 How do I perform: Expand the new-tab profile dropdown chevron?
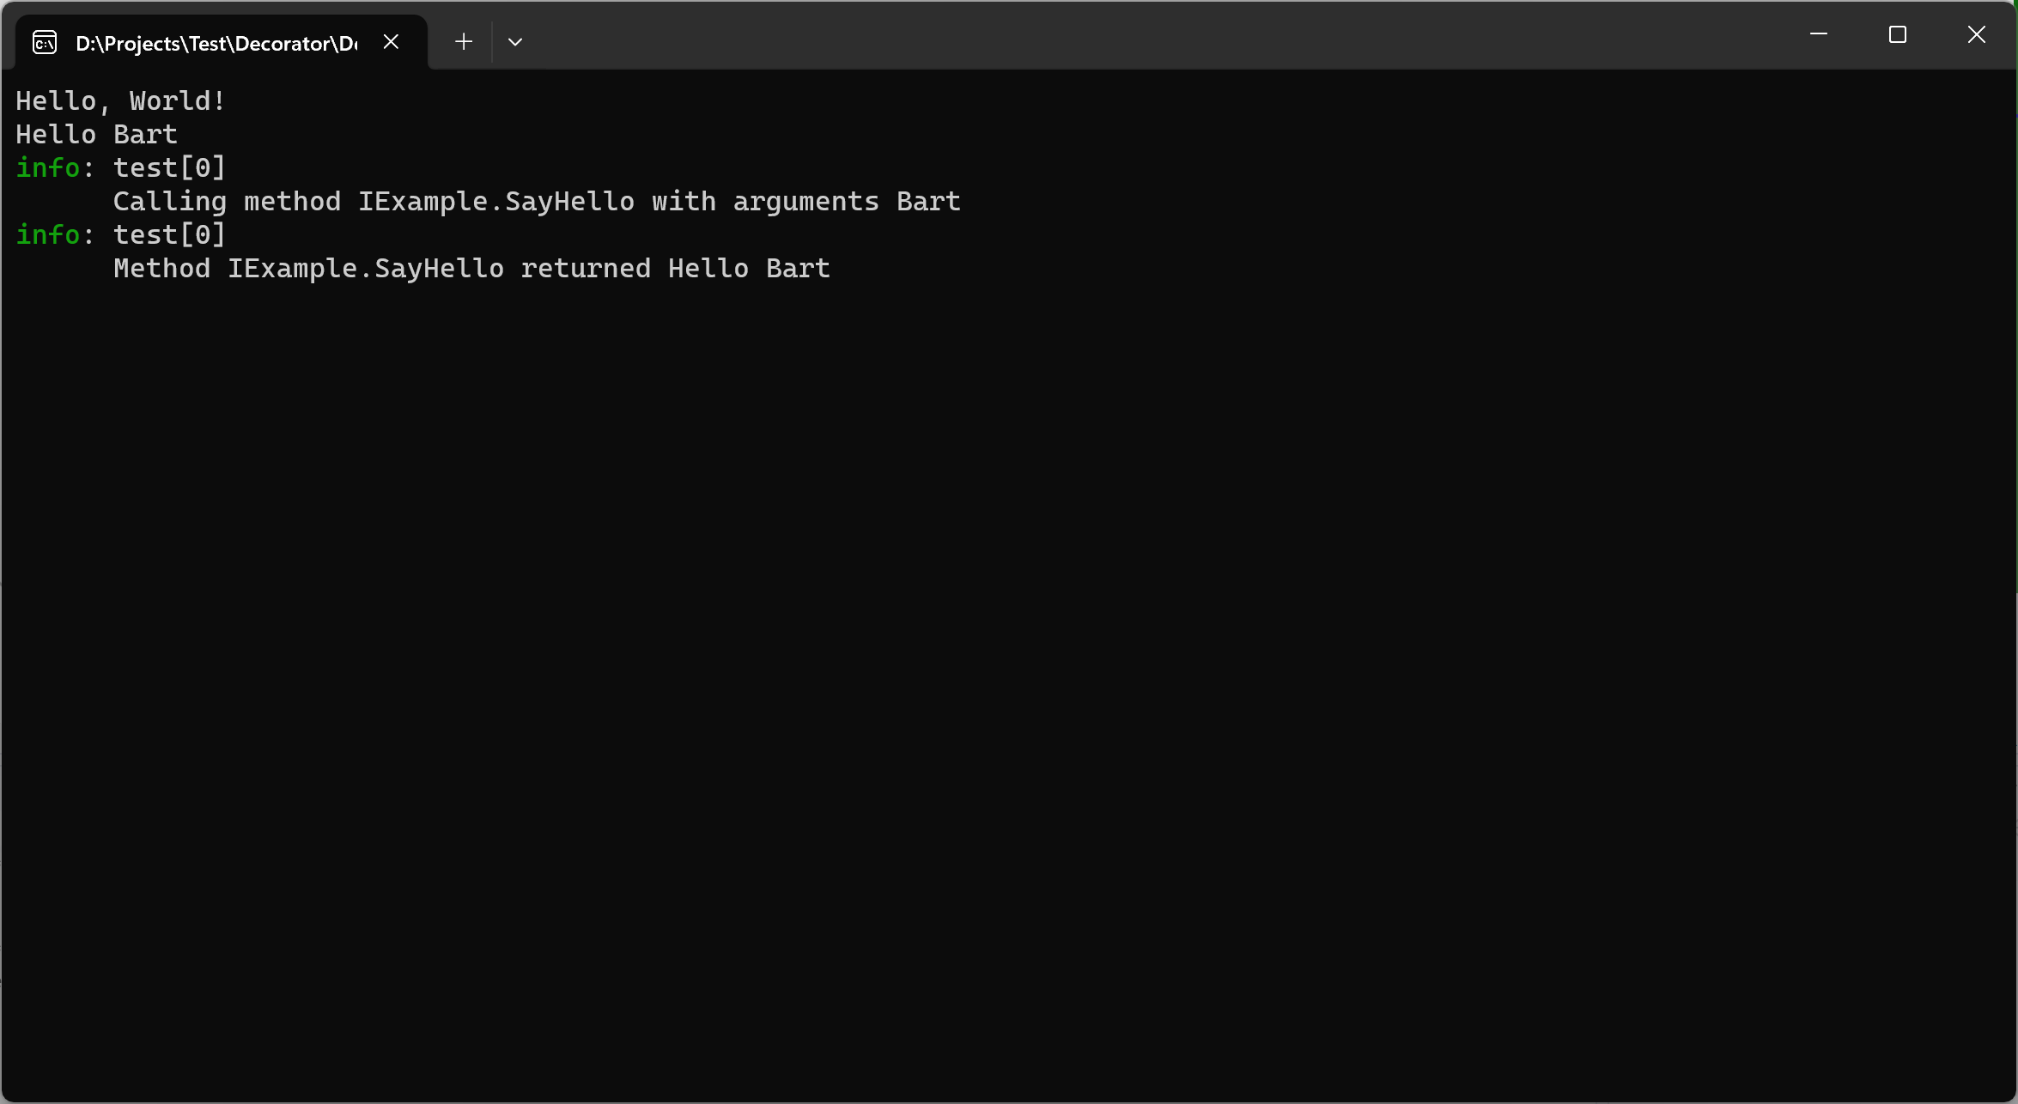point(515,41)
